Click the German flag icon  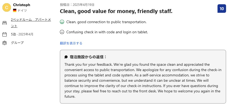15,10
